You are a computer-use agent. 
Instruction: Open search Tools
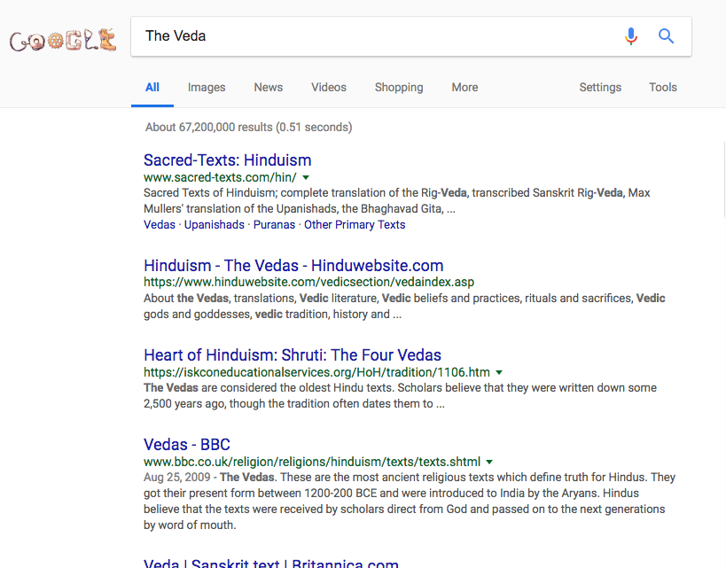pos(663,88)
